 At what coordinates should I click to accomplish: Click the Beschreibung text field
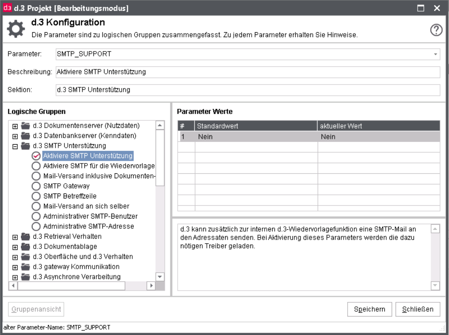248,72
